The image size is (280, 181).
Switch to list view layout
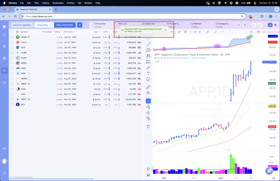(x=270, y=25)
